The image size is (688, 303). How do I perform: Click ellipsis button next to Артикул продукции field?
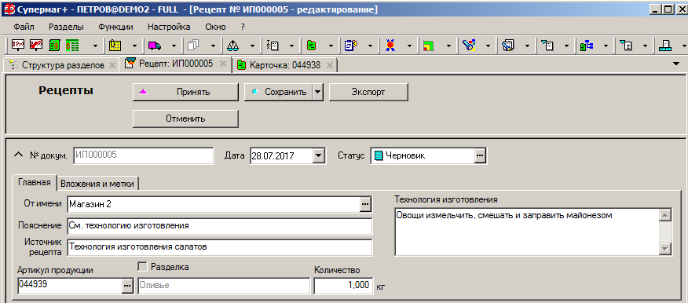[127, 286]
